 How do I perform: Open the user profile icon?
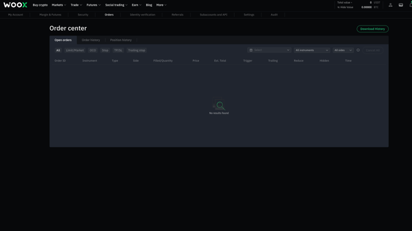tap(390, 5)
